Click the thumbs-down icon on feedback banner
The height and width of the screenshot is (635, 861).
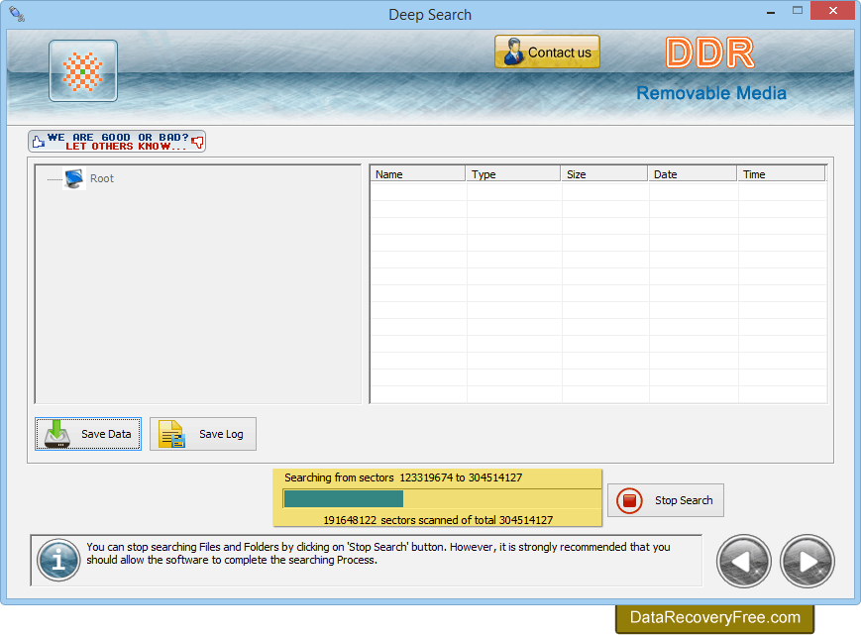click(198, 142)
